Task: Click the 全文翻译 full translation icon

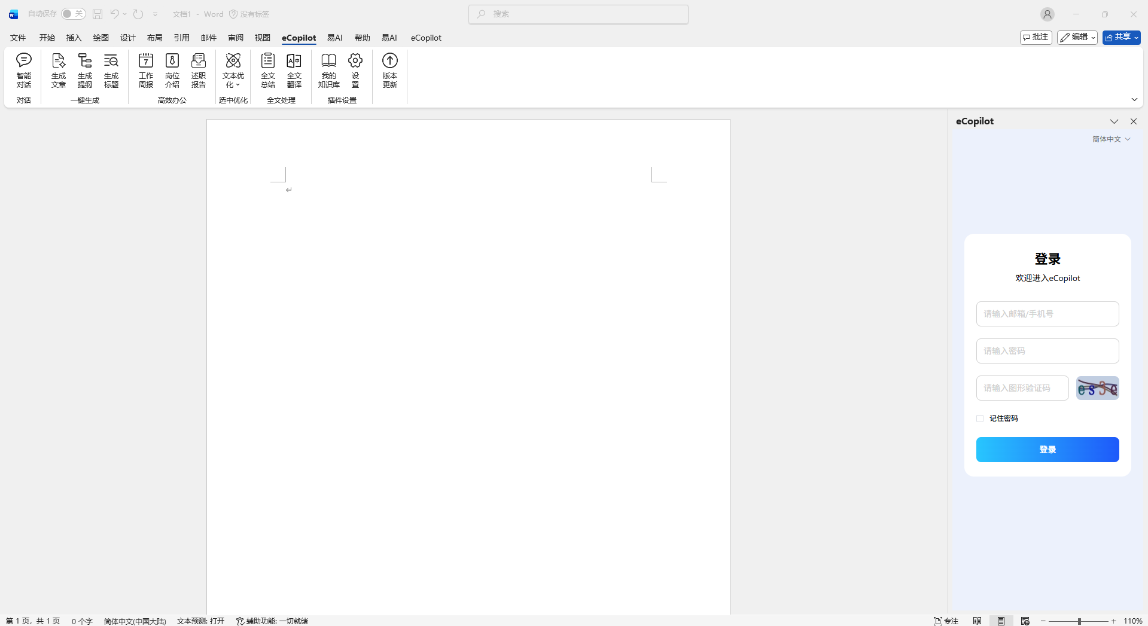Action: (x=294, y=70)
